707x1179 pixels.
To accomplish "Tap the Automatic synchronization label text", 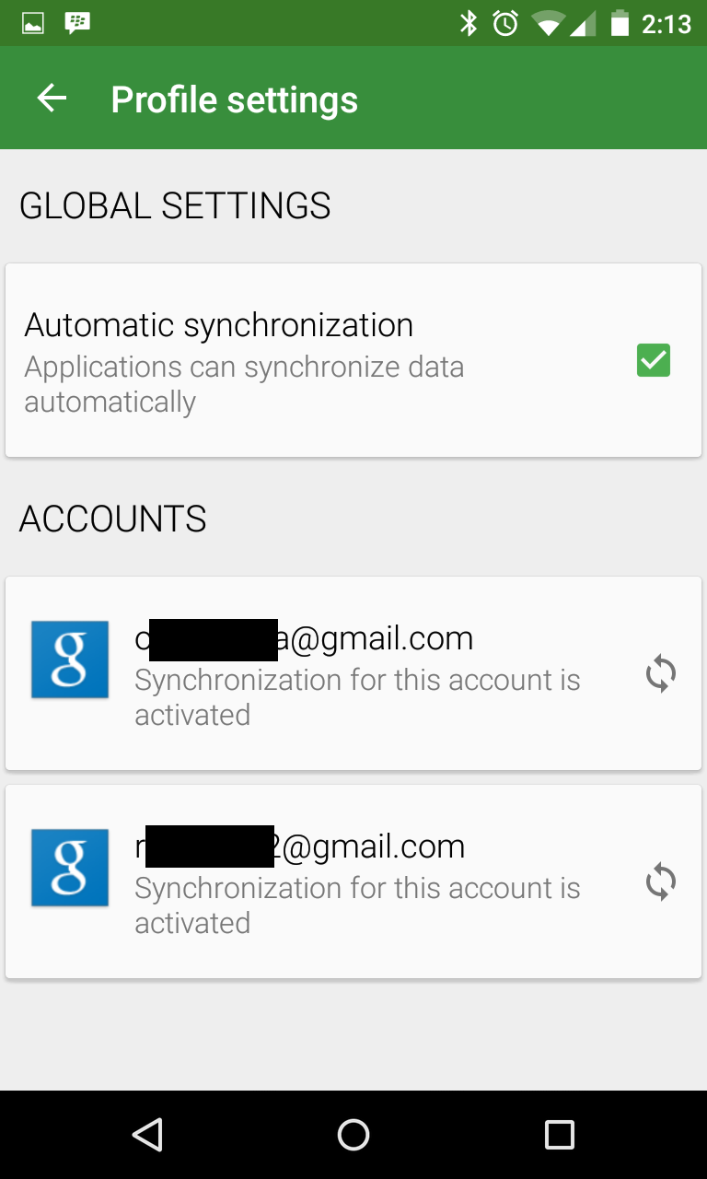I will [x=219, y=325].
